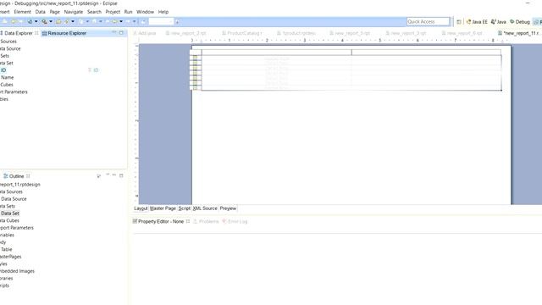Select the first table row handle
Viewport: 542px width, 305px height.
pos(196,58)
